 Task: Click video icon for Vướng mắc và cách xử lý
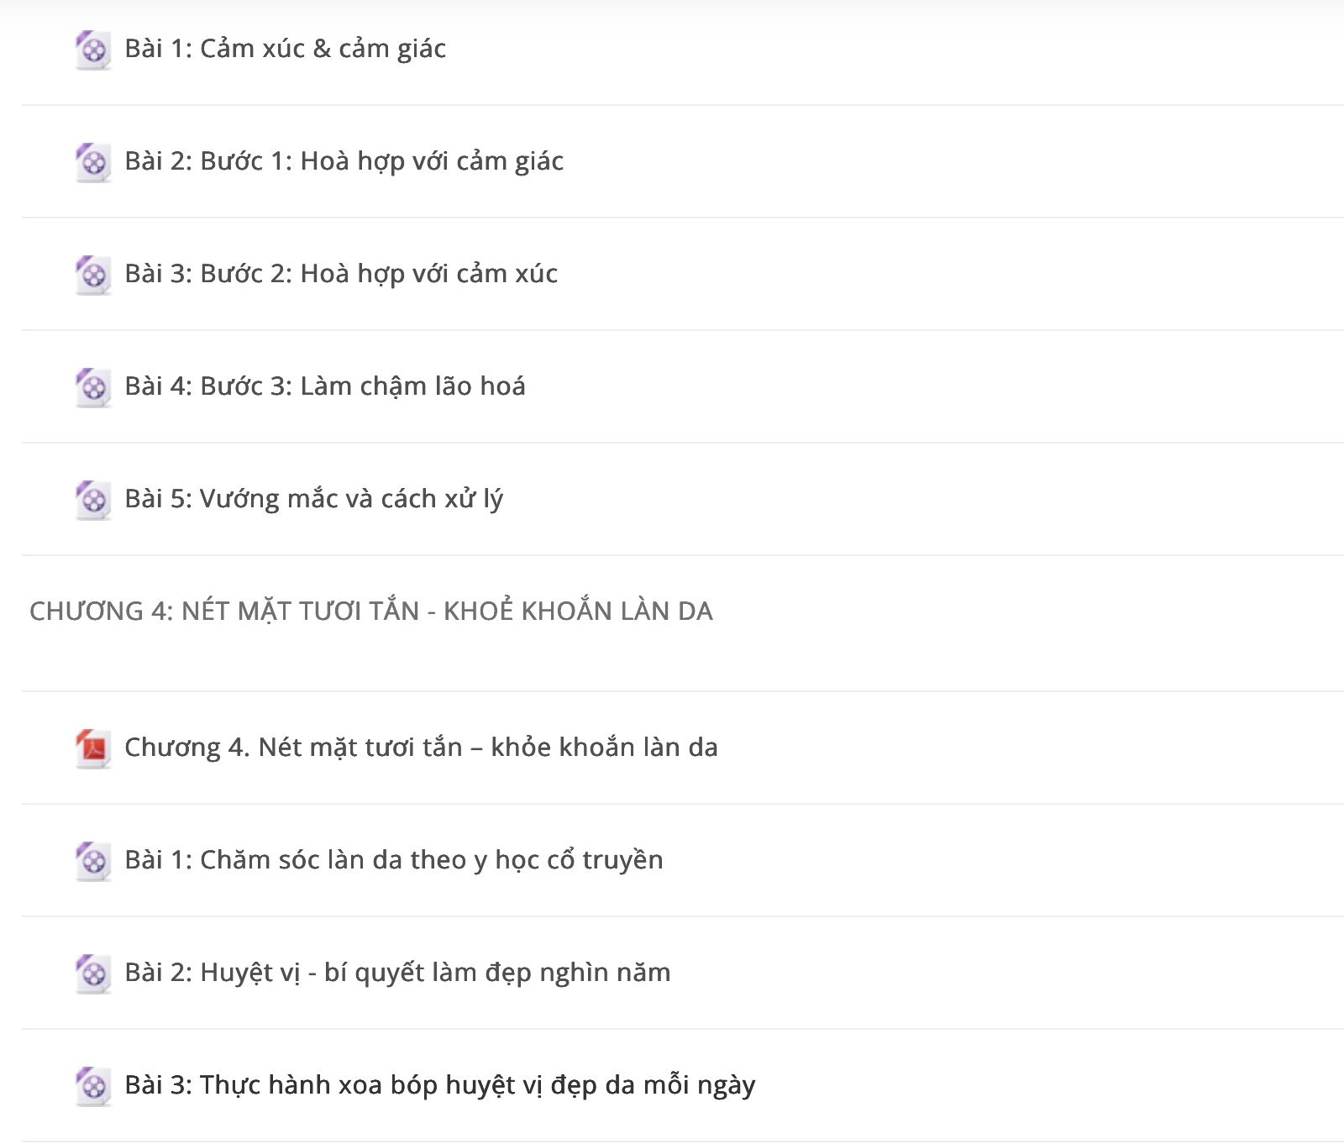[93, 500]
